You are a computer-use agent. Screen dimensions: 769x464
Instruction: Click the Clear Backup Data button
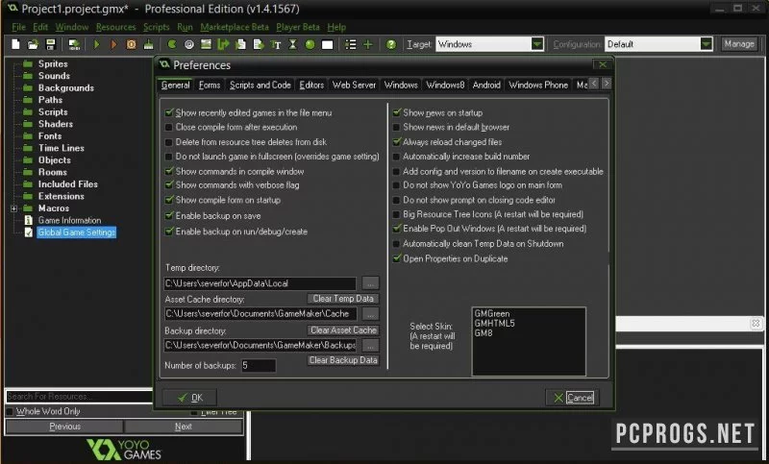343,360
